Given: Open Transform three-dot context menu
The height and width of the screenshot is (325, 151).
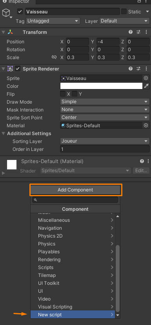Looking at the screenshot, I should [x=146, y=32].
